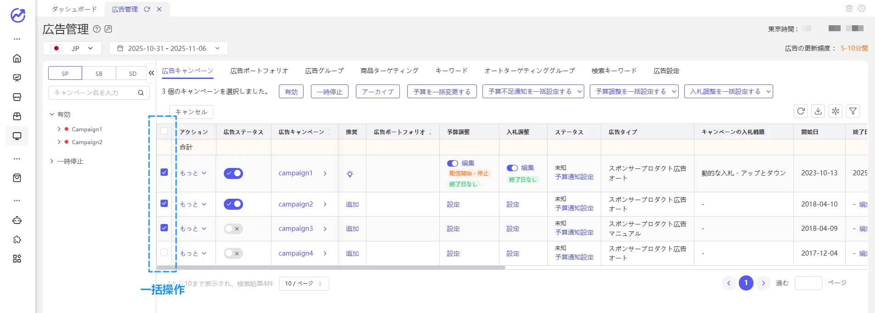
Task: Select the monitor advertising sidebar icon
Action: pyautogui.click(x=17, y=136)
